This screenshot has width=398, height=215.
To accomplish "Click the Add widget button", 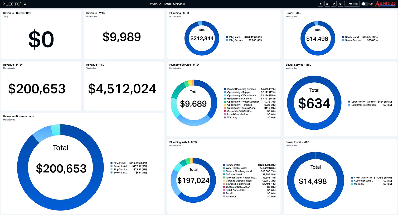I will tap(352, 4).
